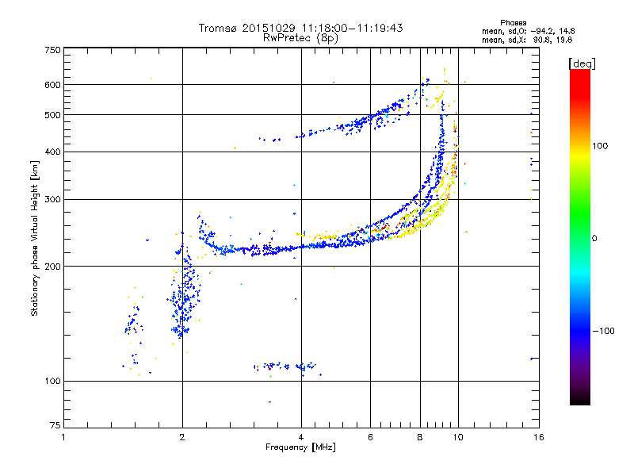Click the y-axis title "Stationary phase Virtual Height [km]"
This screenshot has width=634, height=476.
[34, 239]
